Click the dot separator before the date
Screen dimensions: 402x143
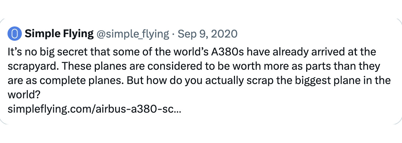click(x=173, y=34)
